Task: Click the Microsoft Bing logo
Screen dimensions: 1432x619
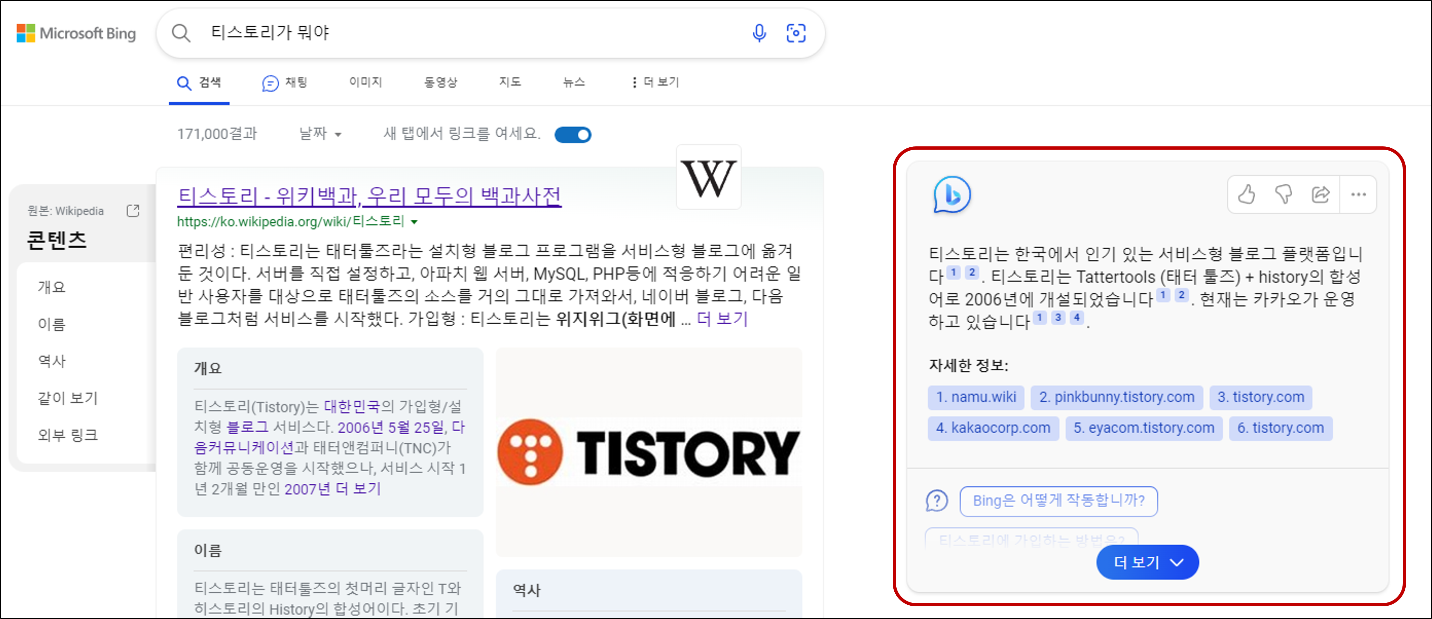Action: point(76,33)
